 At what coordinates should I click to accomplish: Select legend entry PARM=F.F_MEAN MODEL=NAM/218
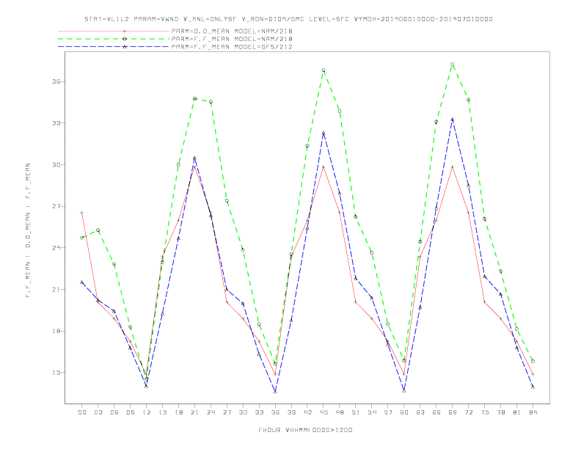pos(232,39)
